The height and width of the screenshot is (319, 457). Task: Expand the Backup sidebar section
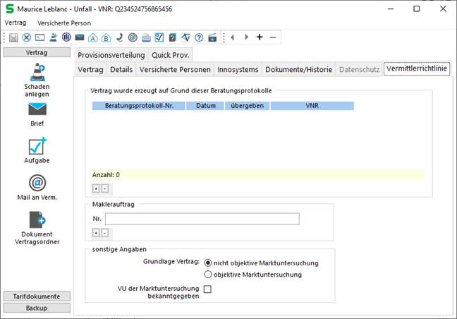click(37, 308)
